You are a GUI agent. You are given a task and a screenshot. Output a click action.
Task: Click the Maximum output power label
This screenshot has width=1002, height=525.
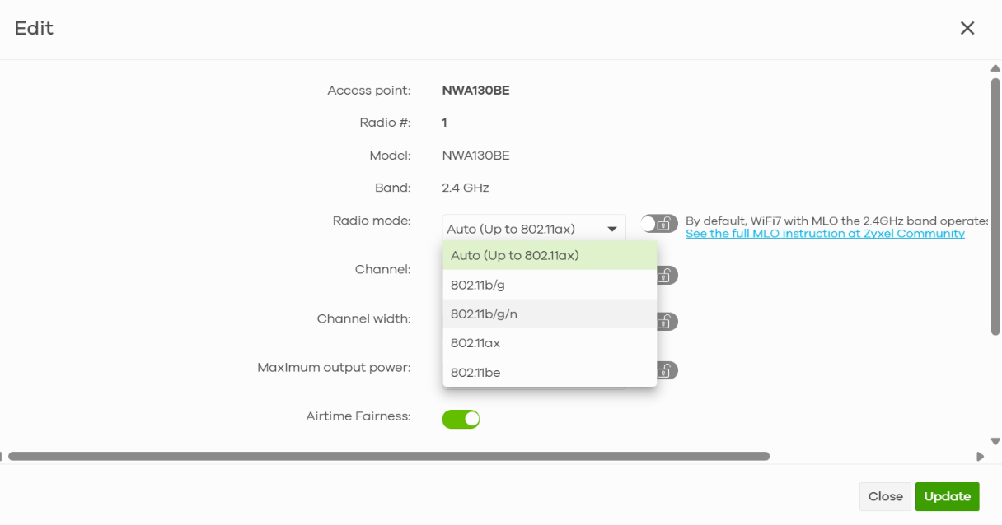pos(334,367)
